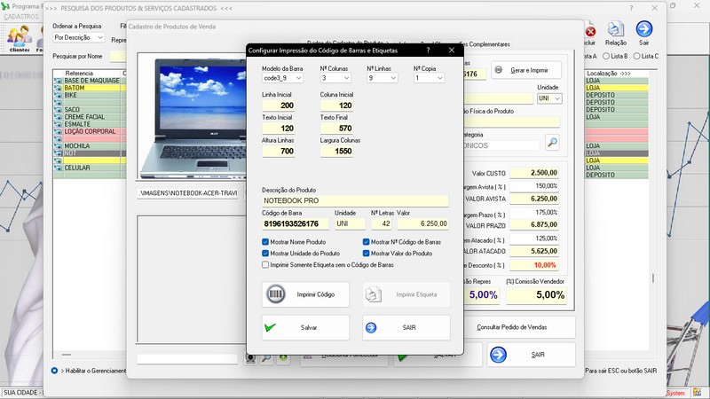
Task: Enable Imprimir Somente Etiqueta sem Código
Action: [x=266, y=264]
